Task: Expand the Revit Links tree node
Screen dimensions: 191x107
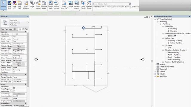Action: click(x=155, y=76)
